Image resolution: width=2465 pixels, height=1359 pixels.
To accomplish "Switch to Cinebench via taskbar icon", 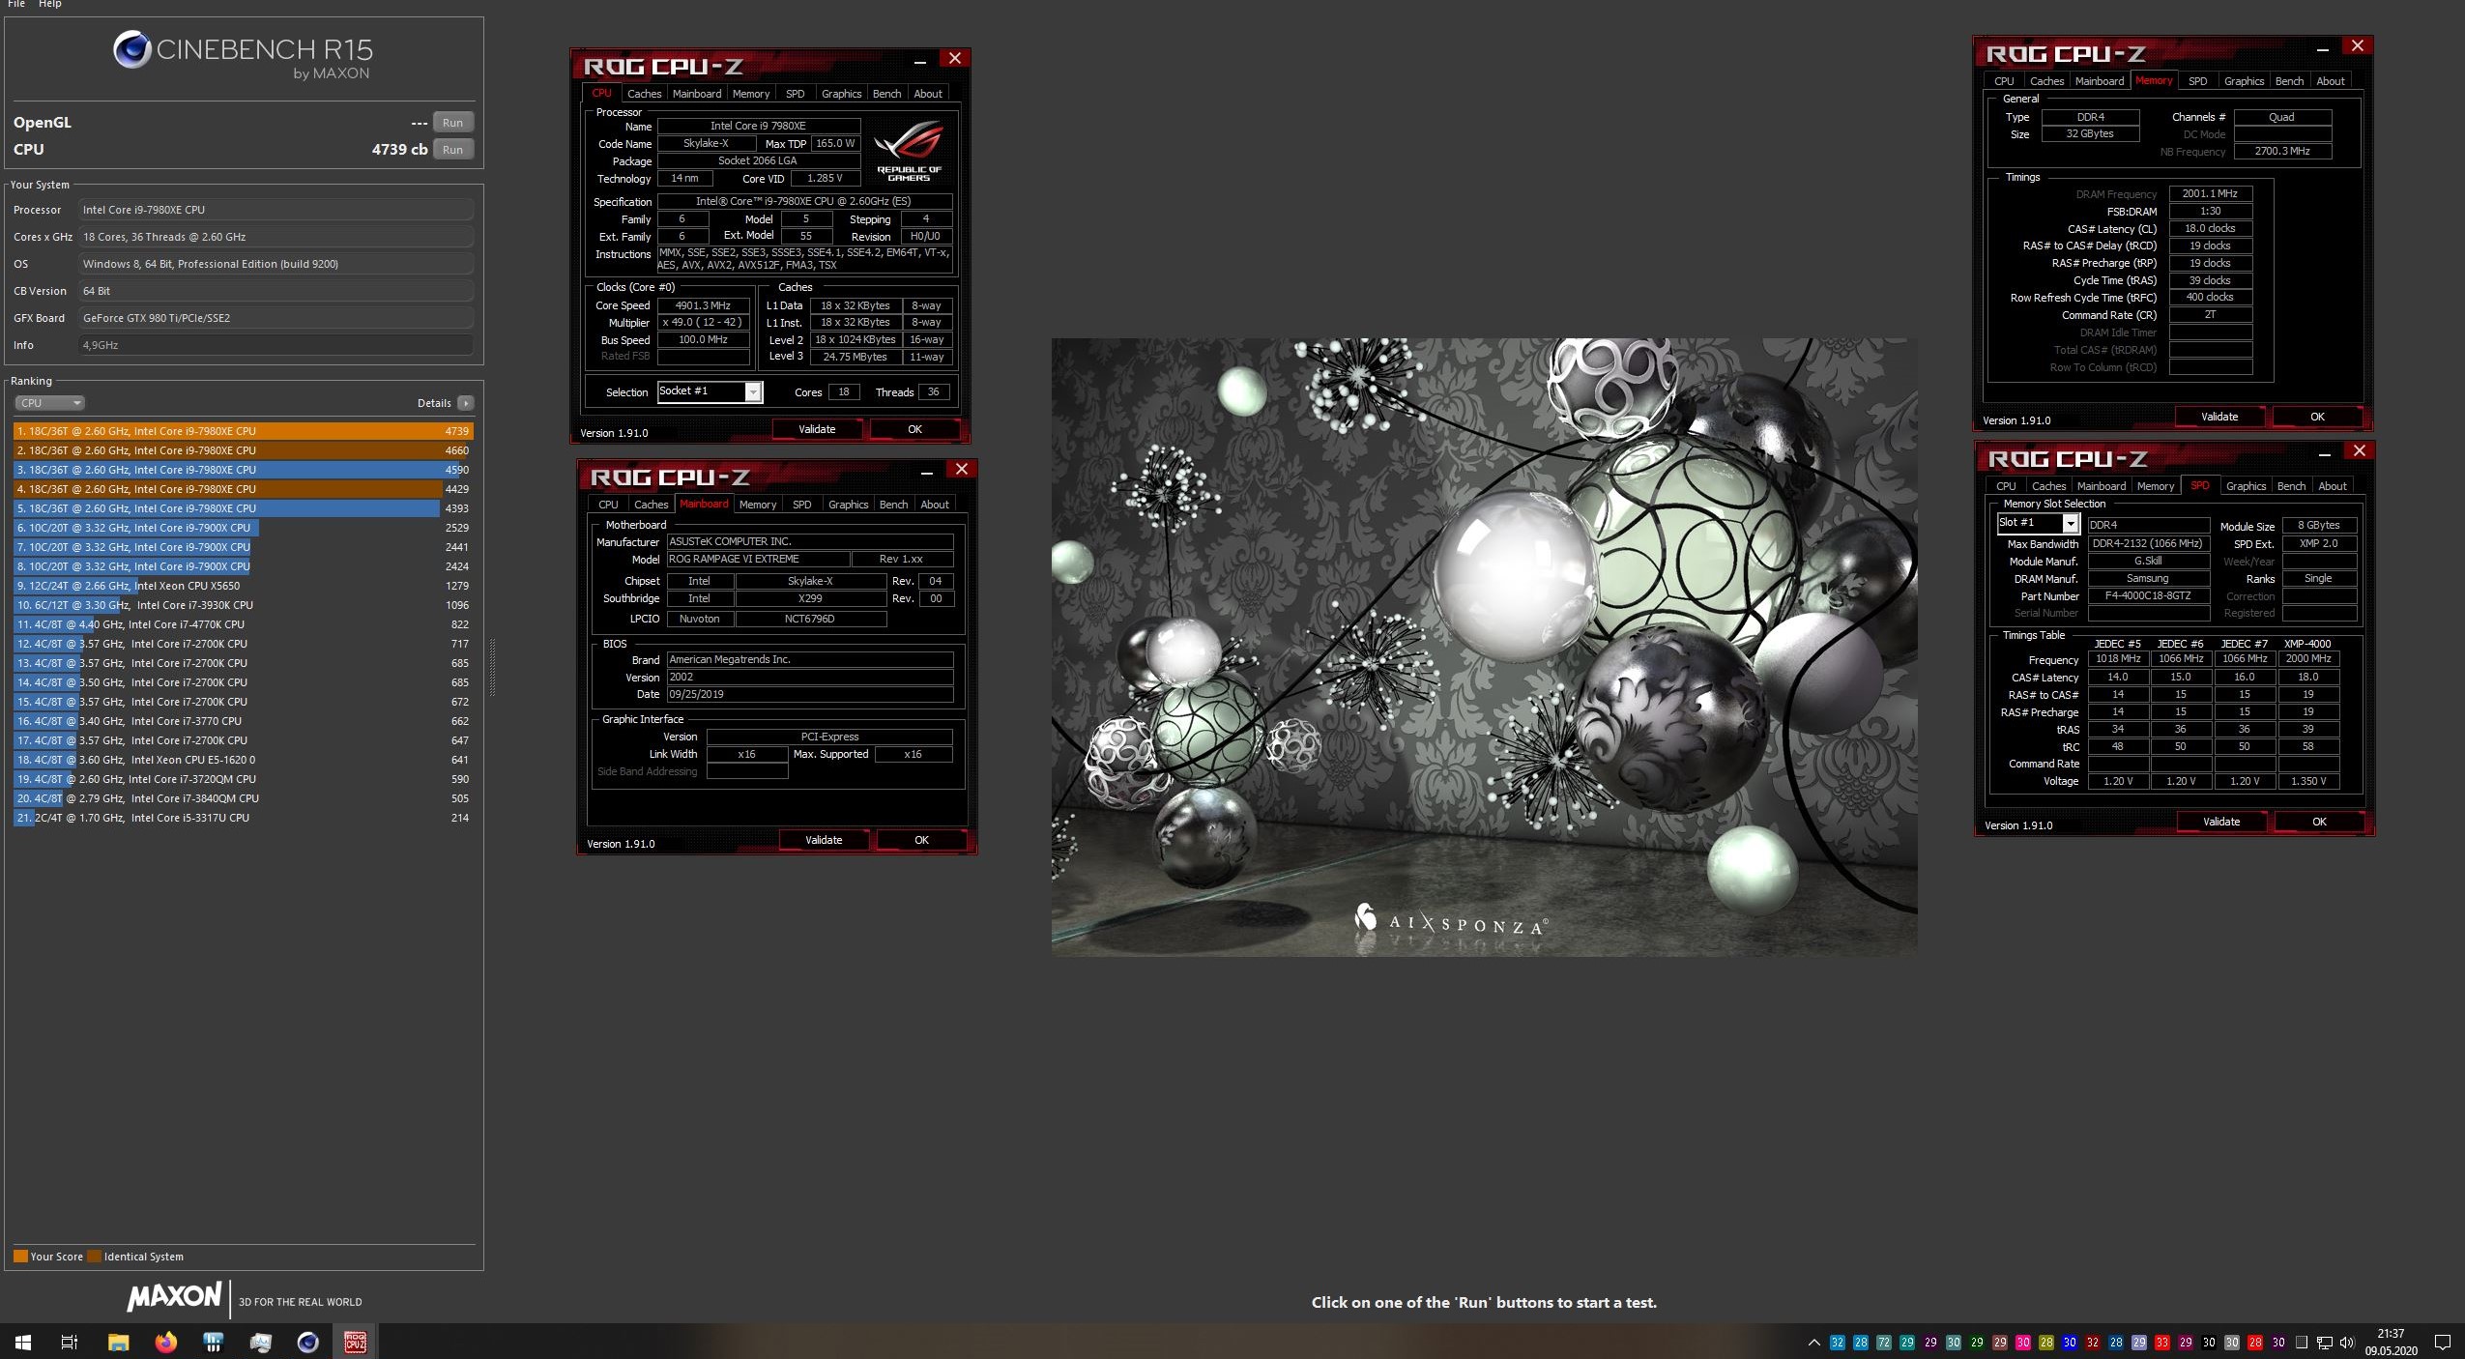I will point(307,1342).
